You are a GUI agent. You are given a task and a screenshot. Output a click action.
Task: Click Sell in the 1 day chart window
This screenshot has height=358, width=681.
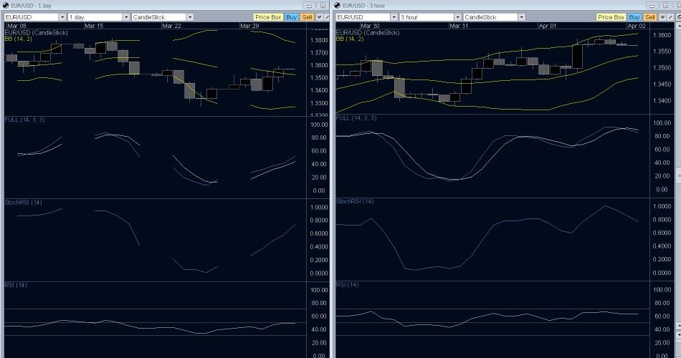coord(307,17)
